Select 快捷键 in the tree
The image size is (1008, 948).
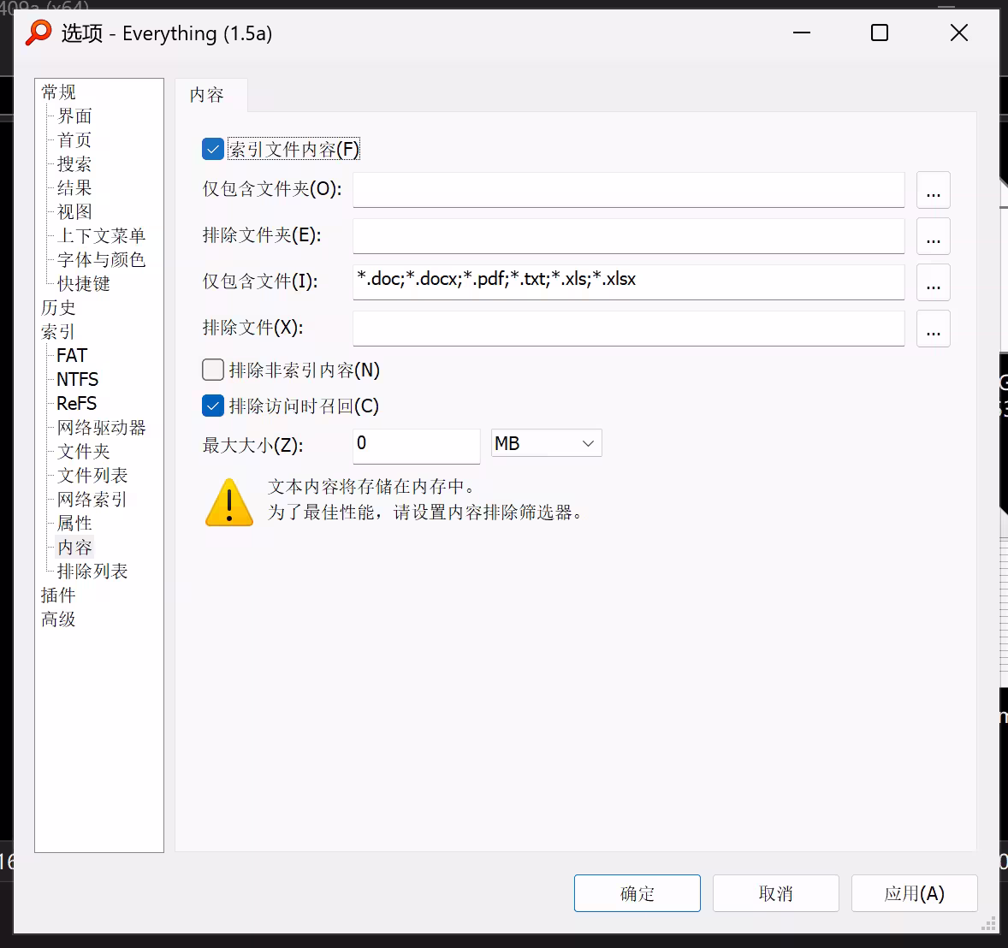[x=84, y=283]
